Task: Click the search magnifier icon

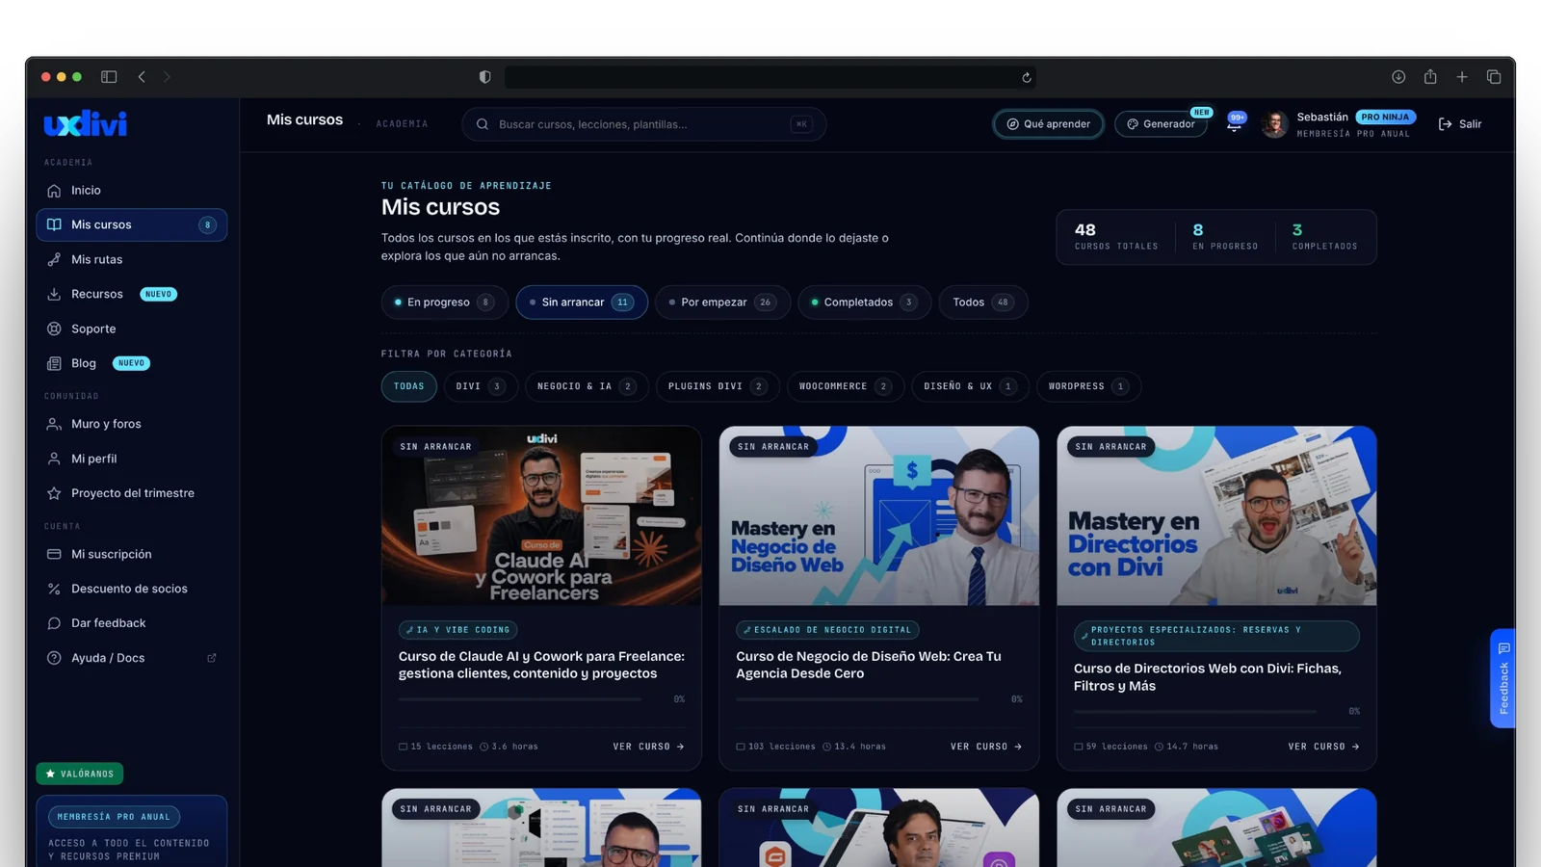Action: click(483, 124)
